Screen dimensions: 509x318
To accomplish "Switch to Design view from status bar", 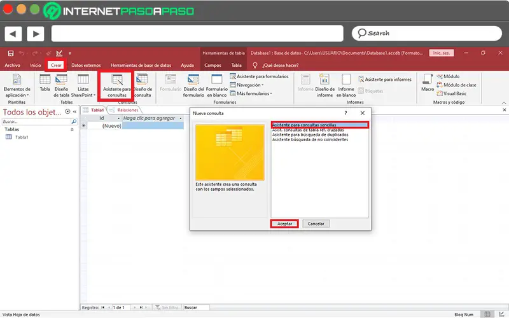I will [x=501, y=314].
